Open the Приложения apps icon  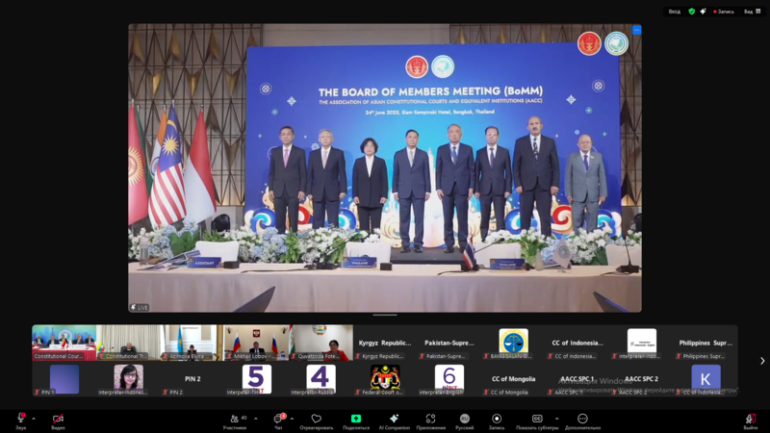pos(430,420)
